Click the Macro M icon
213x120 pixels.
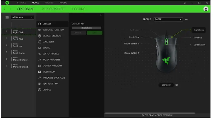click(x=39, y=48)
